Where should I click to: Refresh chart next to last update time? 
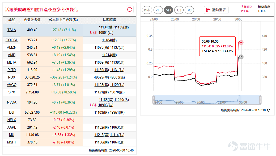269,110
